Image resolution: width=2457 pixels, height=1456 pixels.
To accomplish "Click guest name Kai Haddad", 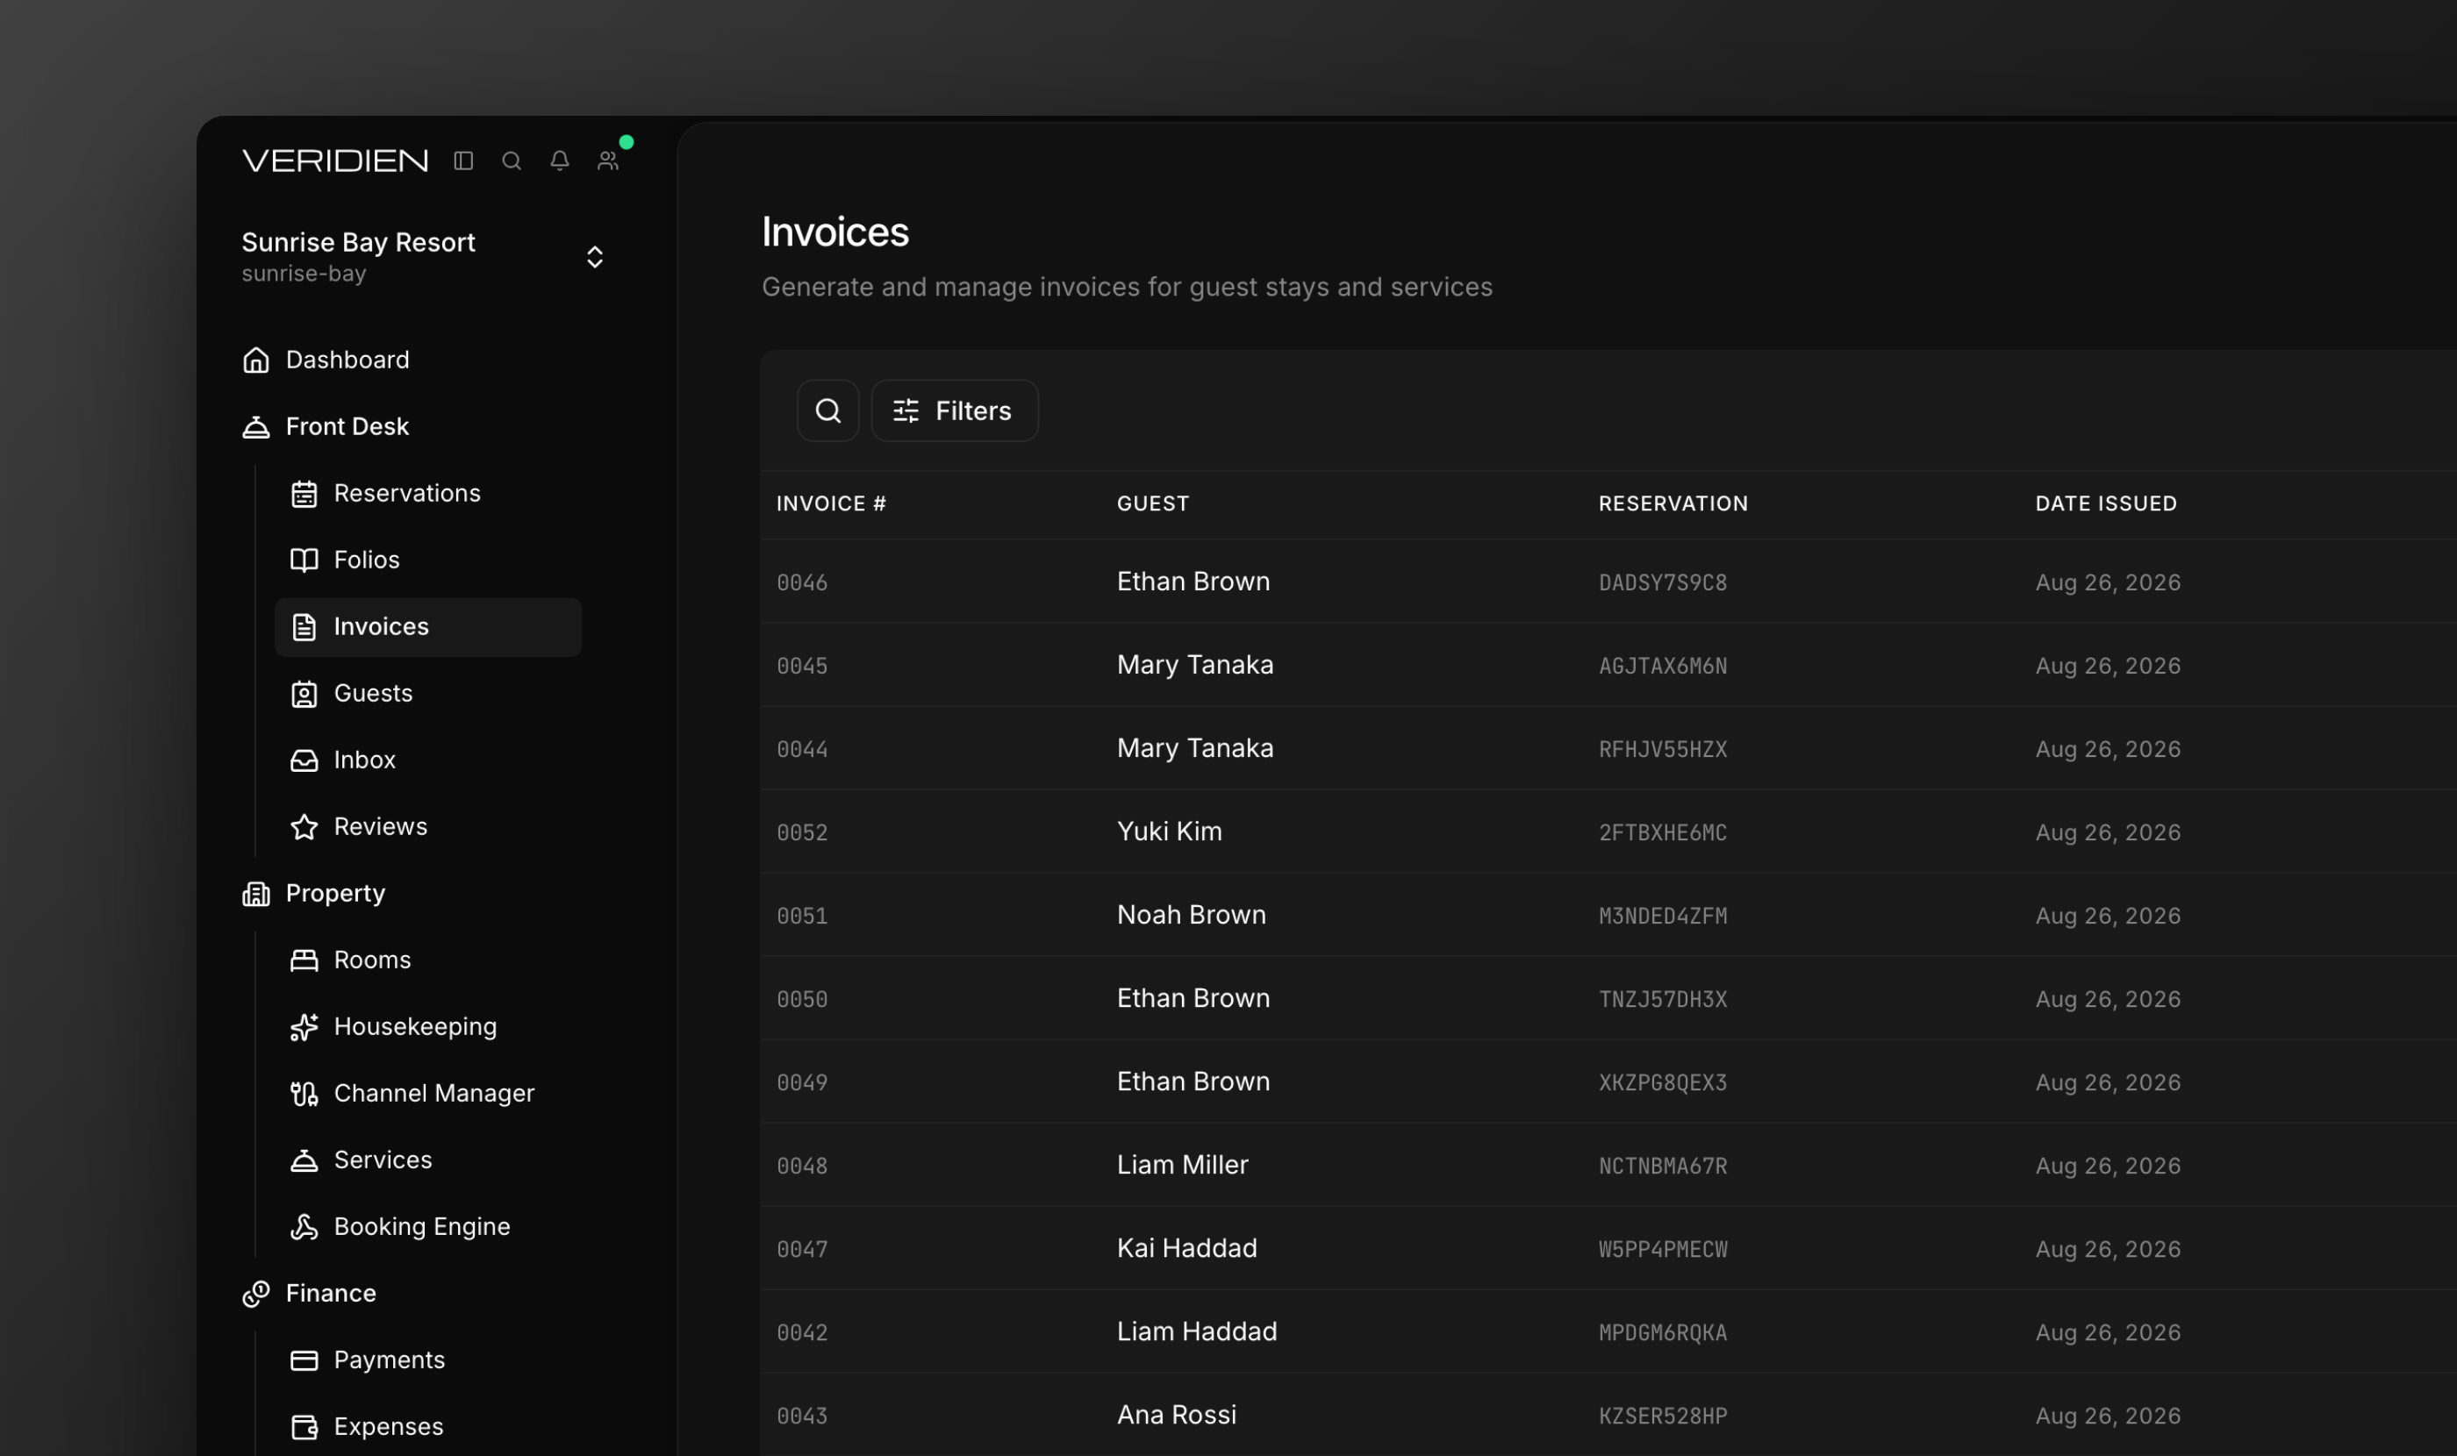I will pyautogui.click(x=1188, y=1249).
